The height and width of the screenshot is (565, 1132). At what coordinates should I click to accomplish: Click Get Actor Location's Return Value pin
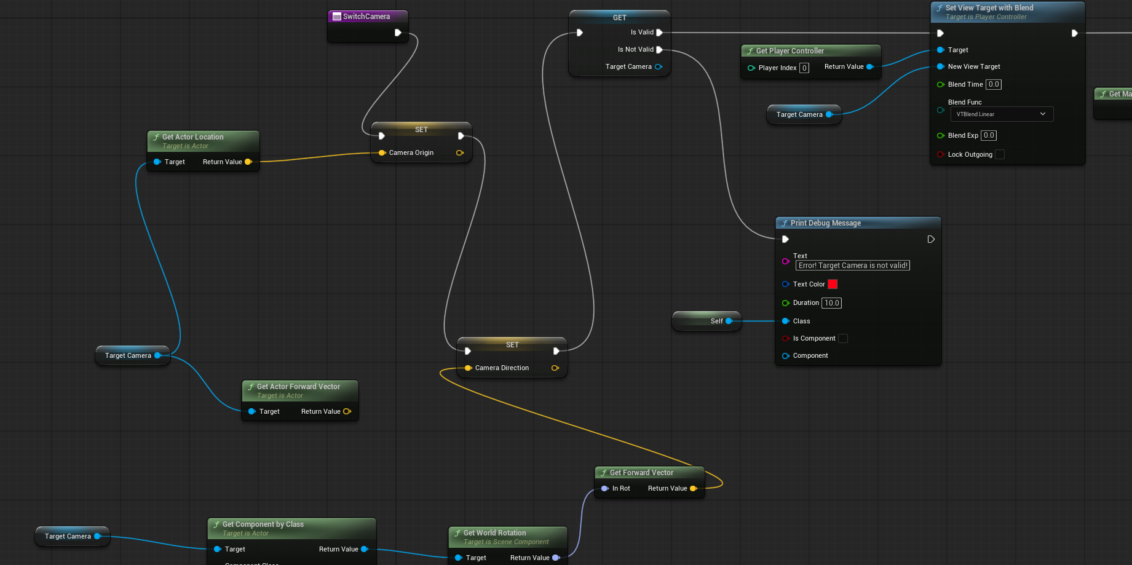[x=248, y=162]
